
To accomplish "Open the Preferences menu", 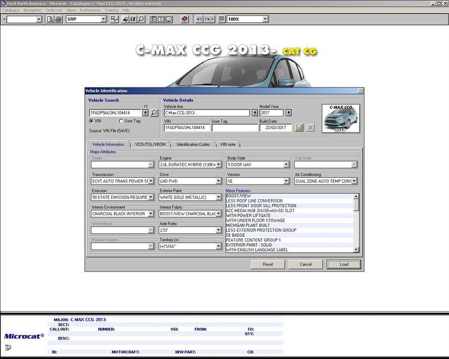I will [90, 10].
